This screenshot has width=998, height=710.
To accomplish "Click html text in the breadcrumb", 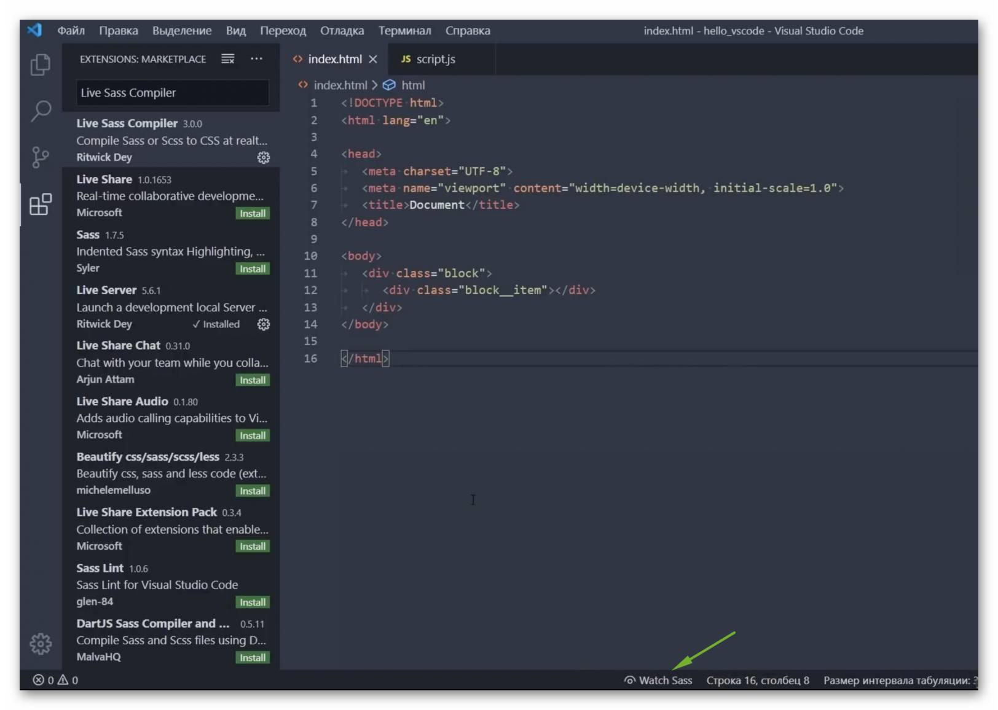I will (x=413, y=85).
